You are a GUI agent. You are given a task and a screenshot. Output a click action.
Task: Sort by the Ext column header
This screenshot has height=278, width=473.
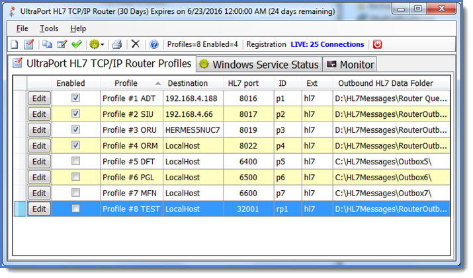318,83
